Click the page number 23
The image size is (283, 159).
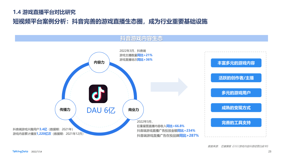click(270, 151)
